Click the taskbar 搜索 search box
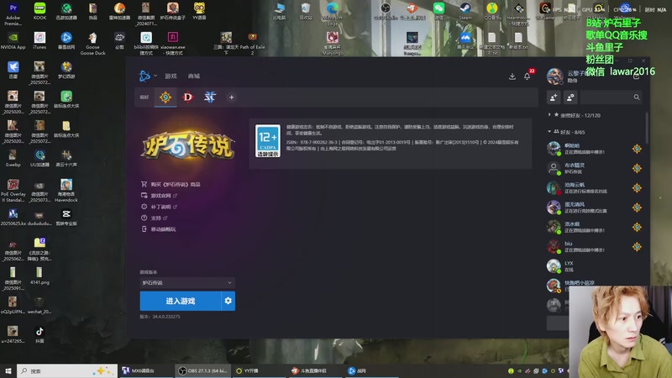Viewport: 672px width, 378px height. 67,370
